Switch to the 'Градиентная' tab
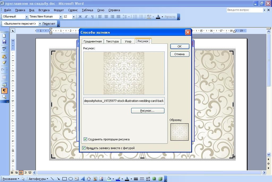272x182 pixels. click(x=92, y=41)
